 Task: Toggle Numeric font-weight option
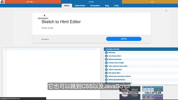click(106, 63)
